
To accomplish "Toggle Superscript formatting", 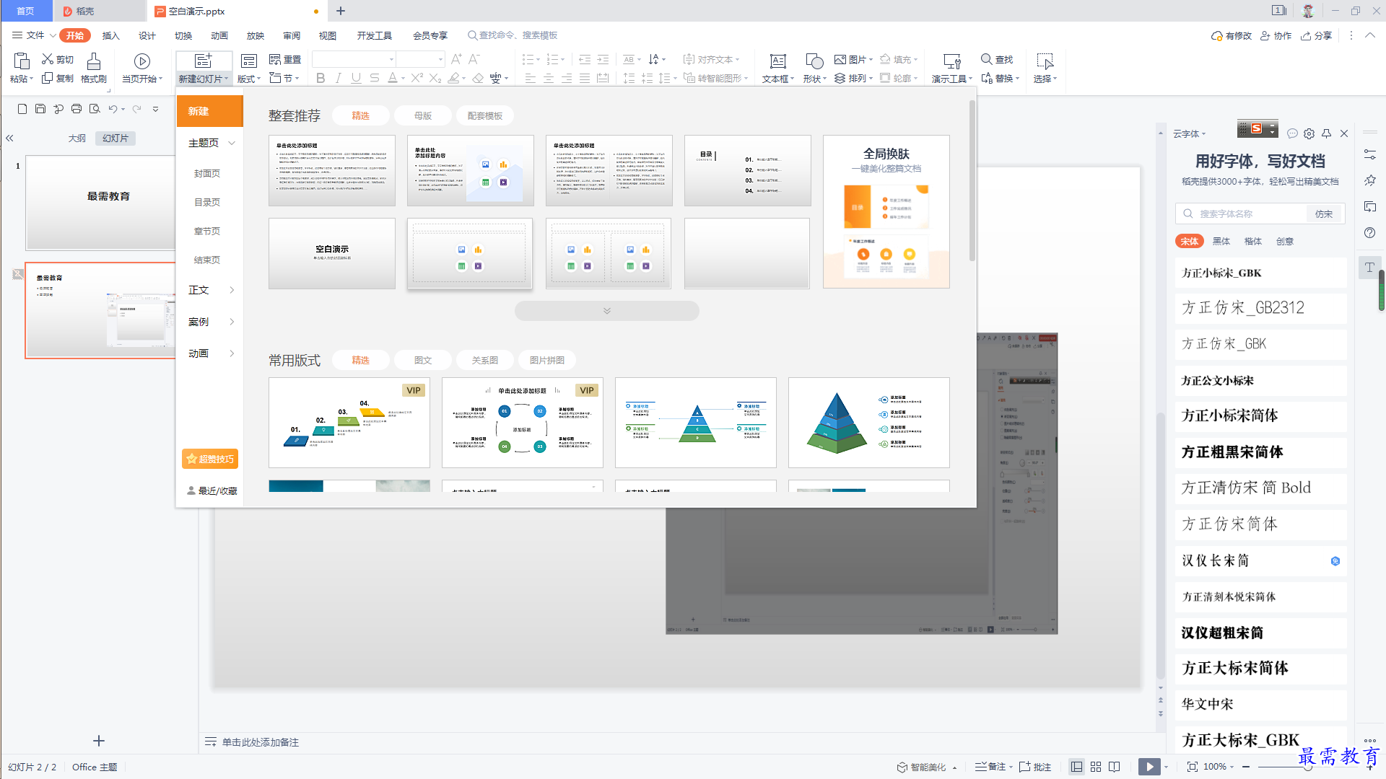I will click(417, 78).
